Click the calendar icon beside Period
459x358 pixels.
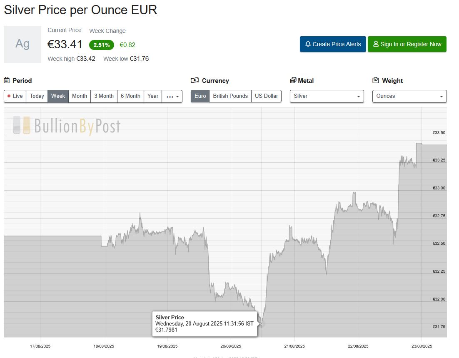[x=7, y=80]
